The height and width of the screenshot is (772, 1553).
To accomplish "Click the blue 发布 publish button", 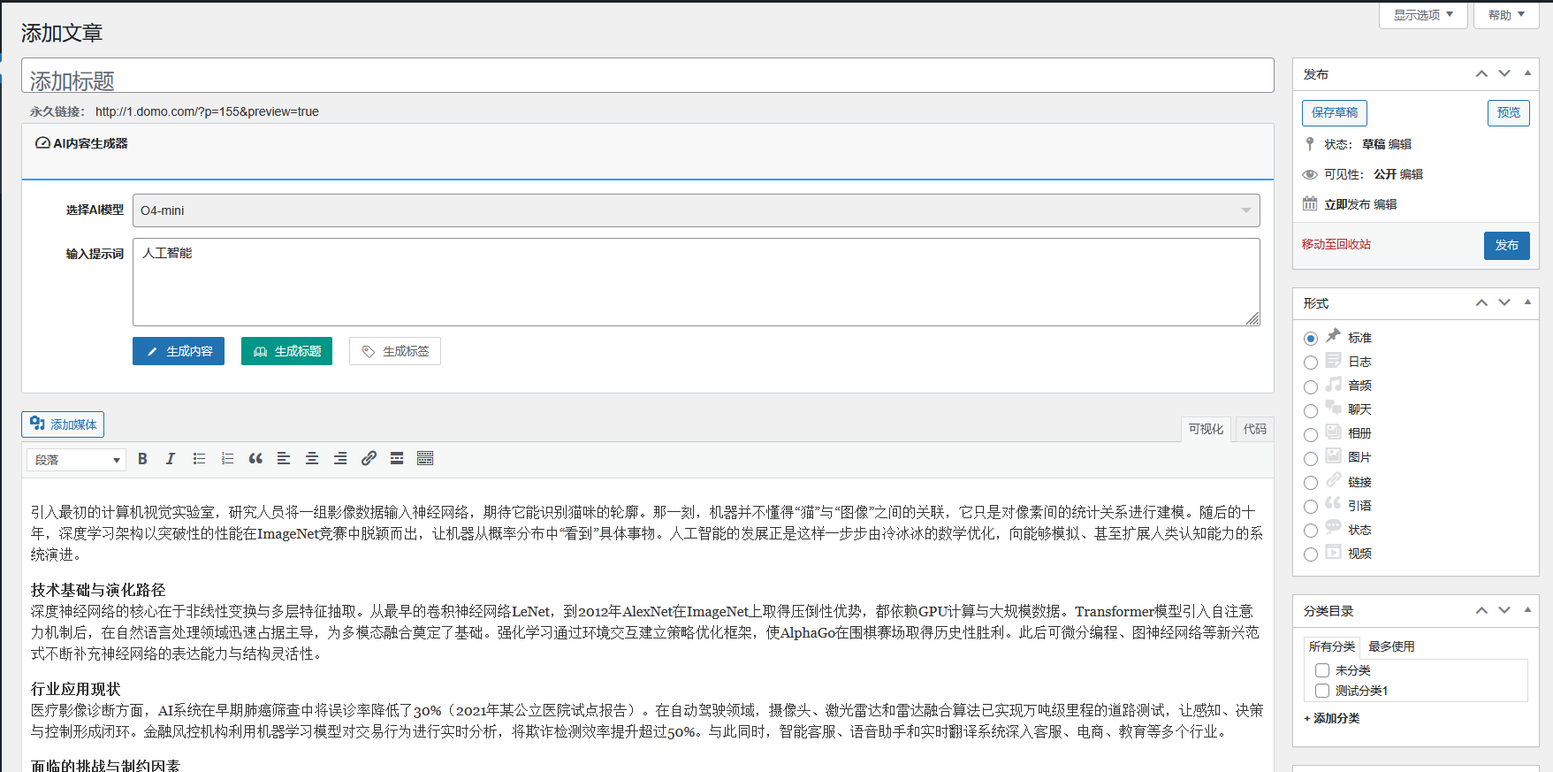I will (1507, 245).
